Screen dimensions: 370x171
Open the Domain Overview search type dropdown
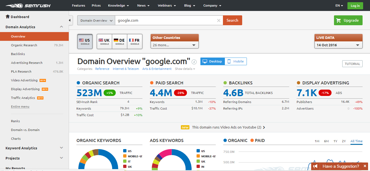point(96,20)
